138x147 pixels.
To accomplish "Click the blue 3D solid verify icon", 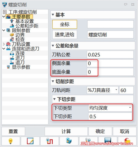I will (69, 141).
